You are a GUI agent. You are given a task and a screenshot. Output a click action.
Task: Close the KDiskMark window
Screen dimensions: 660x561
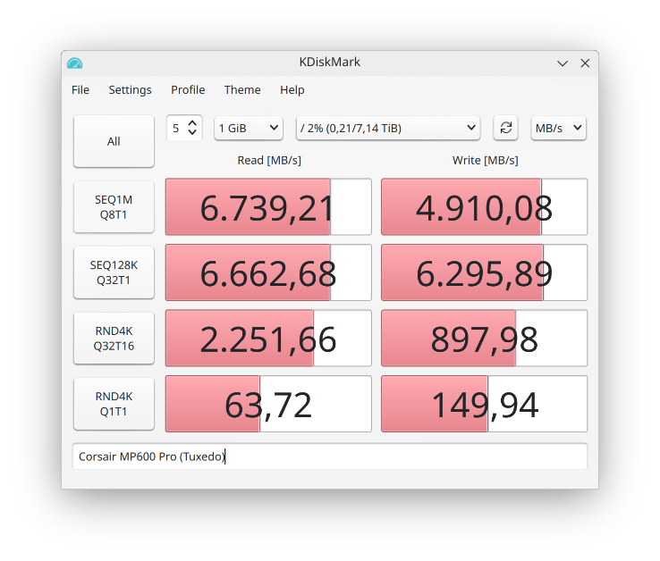pyautogui.click(x=585, y=63)
